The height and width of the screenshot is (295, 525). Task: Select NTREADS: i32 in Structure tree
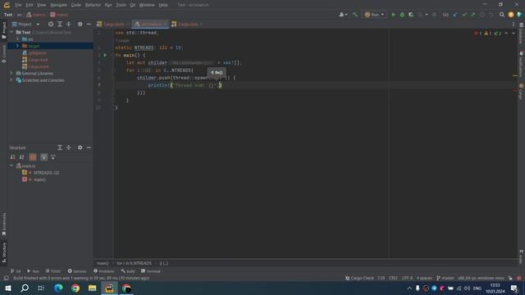(46, 173)
